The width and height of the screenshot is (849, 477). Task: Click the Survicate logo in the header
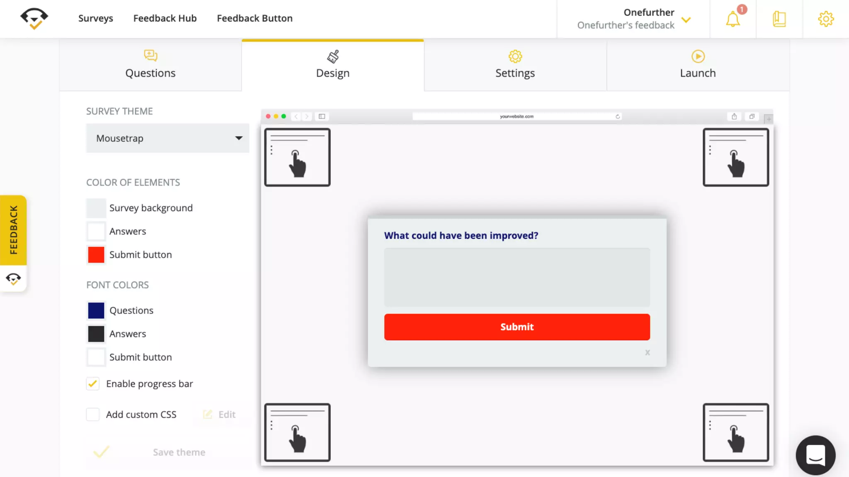point(34,18)
